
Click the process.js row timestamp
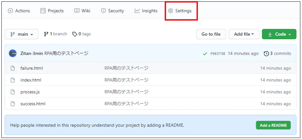point(276,92)
